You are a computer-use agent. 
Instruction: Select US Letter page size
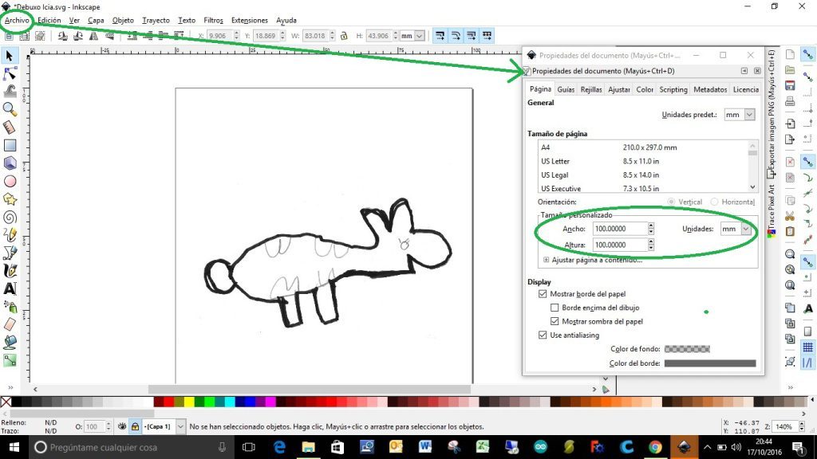coord(555,161)
